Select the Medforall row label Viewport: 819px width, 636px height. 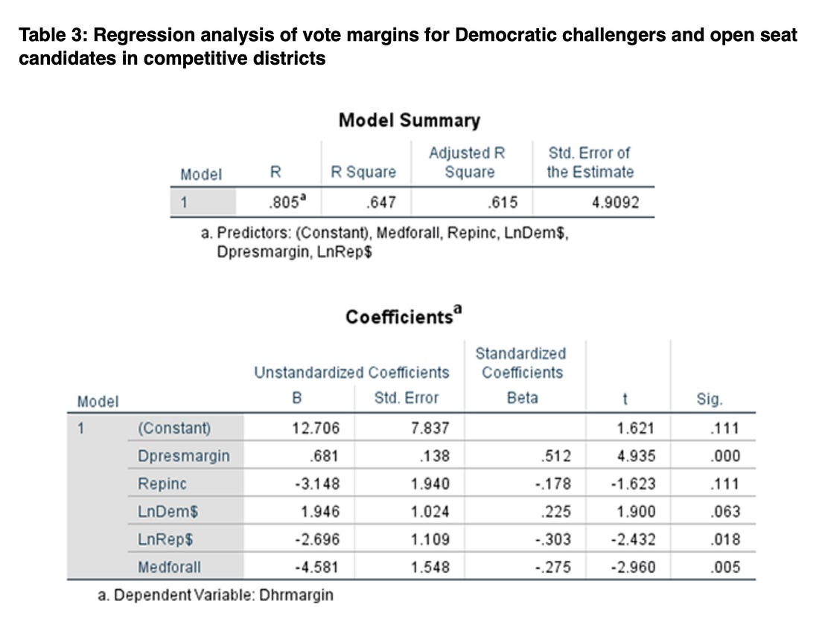[169, 567]
